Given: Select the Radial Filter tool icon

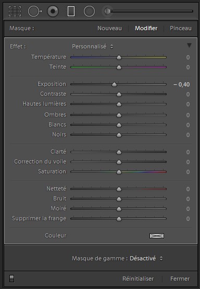Looking at the screenshot, I should point(89,11).
